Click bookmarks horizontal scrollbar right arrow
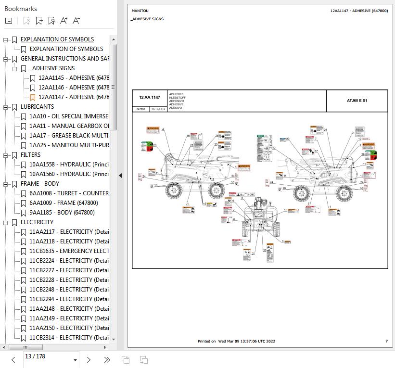This screenshot has height=368, width=395. (x=105, y=347)
